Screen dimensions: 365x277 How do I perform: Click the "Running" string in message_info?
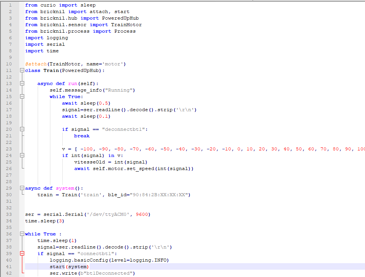coord(120,90)
